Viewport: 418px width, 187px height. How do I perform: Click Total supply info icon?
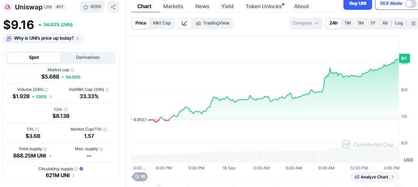(x=45, y=149)
